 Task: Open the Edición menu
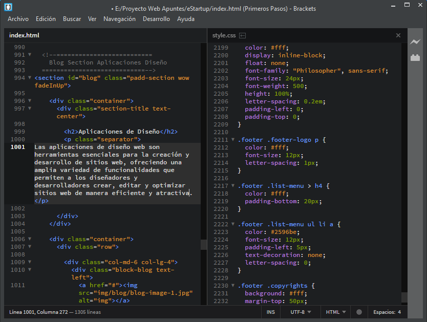click(46, 19)
